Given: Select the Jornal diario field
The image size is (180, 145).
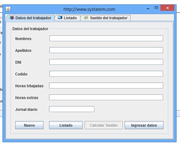Looking at the screenshot, I should click(x=72, y=109).
